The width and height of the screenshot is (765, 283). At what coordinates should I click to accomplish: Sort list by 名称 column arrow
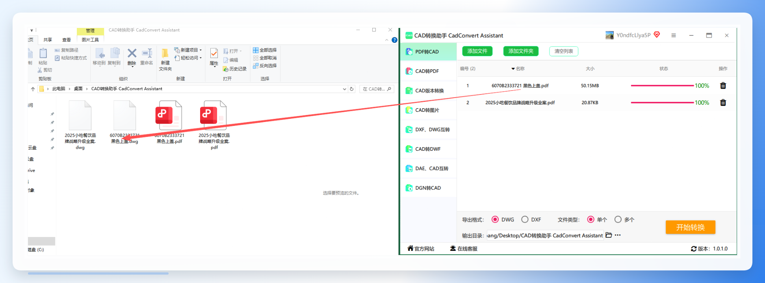coord(513,68)
